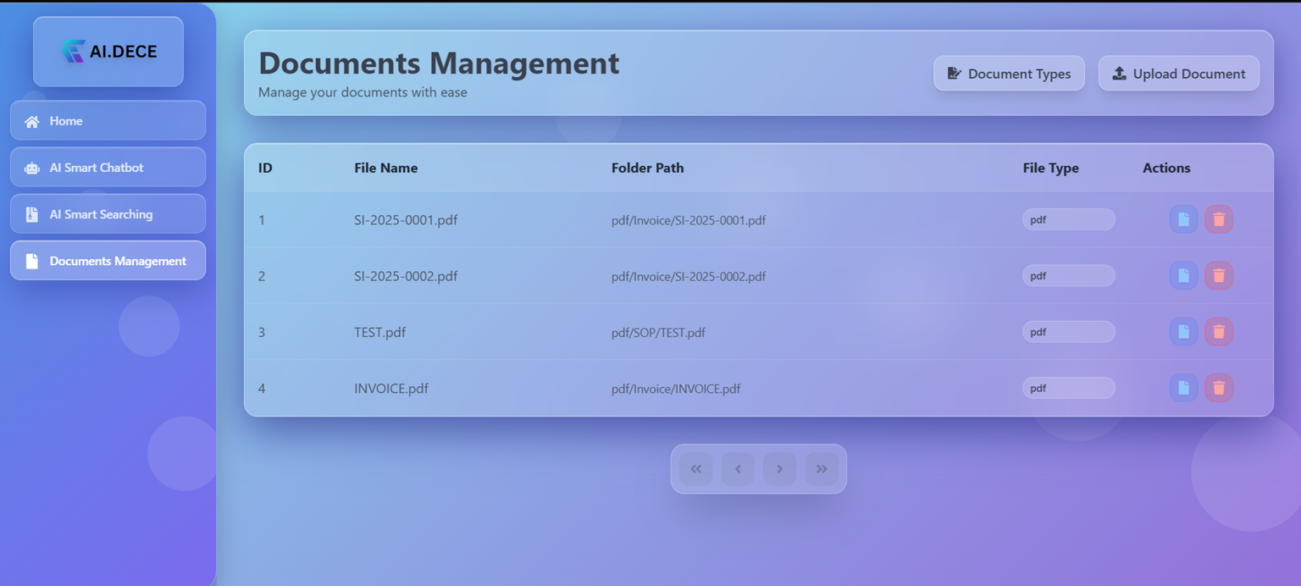Click the pdf file type badge for TEST.pdf
The width and height of the screenshot is (1301, 586).
coord(1068,332)
